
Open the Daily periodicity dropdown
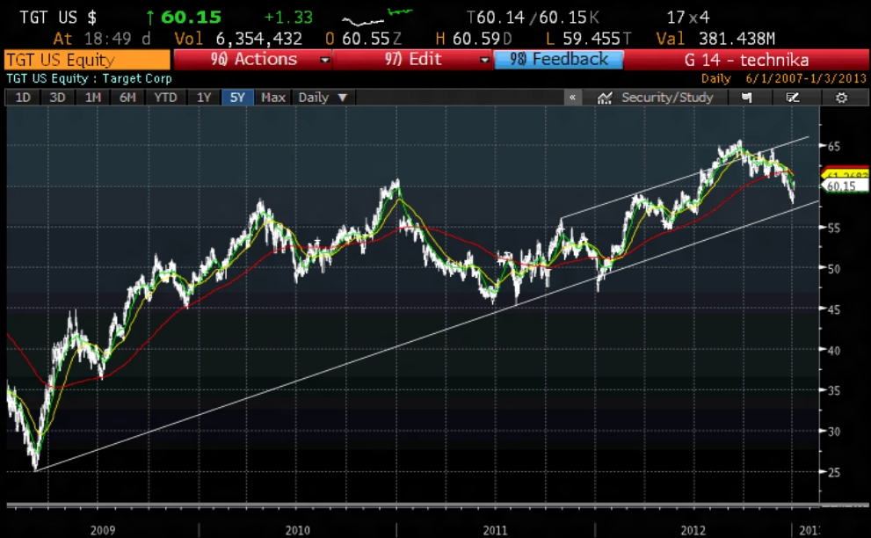[x=323, y=98]
